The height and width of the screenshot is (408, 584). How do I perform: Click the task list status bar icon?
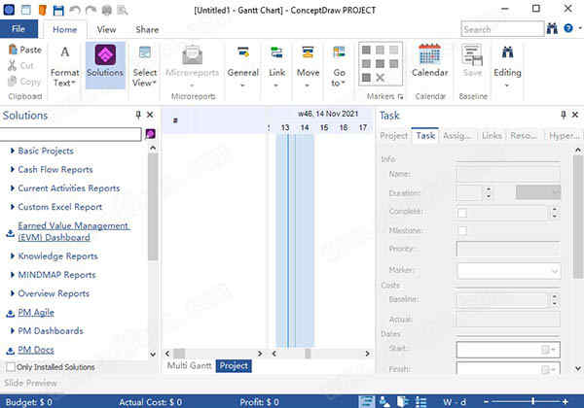[420, 401]
